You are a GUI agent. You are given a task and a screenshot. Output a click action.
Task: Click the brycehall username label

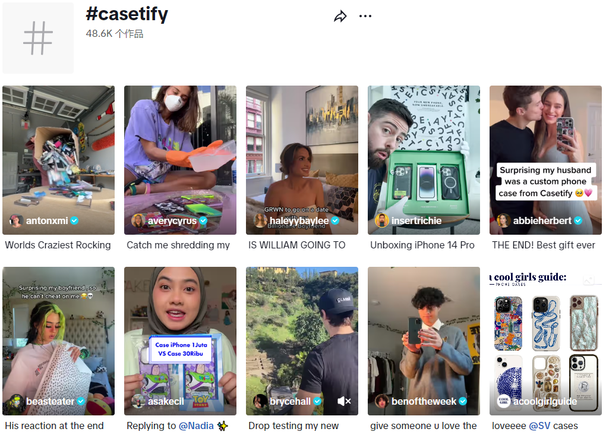point(290,401)
